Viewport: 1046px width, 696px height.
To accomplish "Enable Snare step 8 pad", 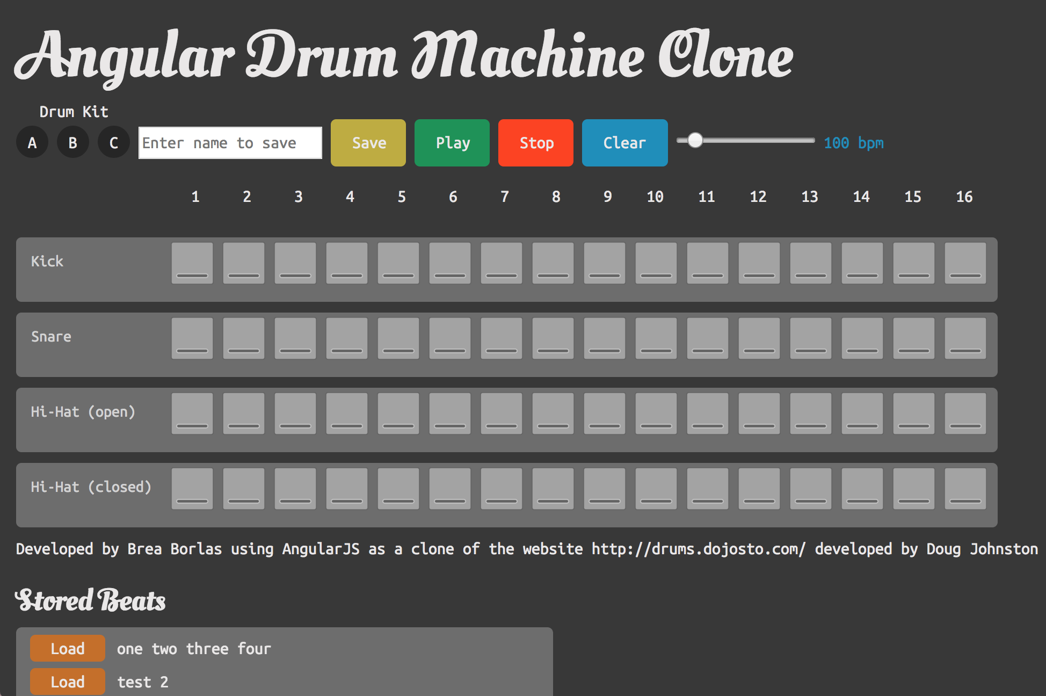I will pyautogui.click(x=553, y=338).
